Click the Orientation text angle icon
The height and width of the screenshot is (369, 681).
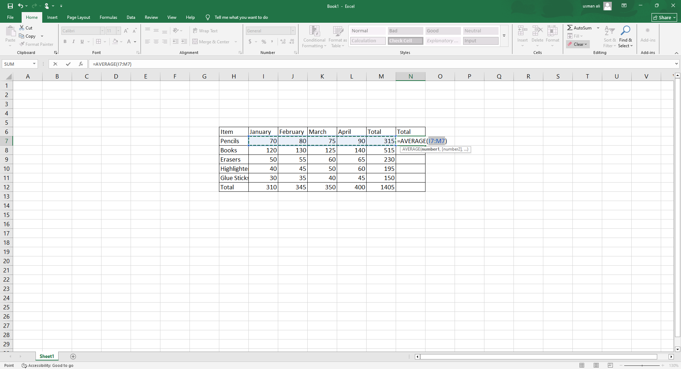click(x=176, y=31)
